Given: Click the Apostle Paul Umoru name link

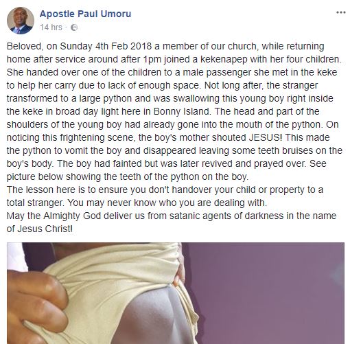Looking at the screenshot, I should tap(85, 14).
